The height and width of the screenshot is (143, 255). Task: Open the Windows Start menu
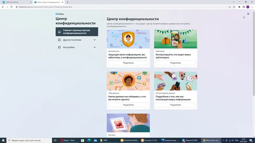[3, 140]
